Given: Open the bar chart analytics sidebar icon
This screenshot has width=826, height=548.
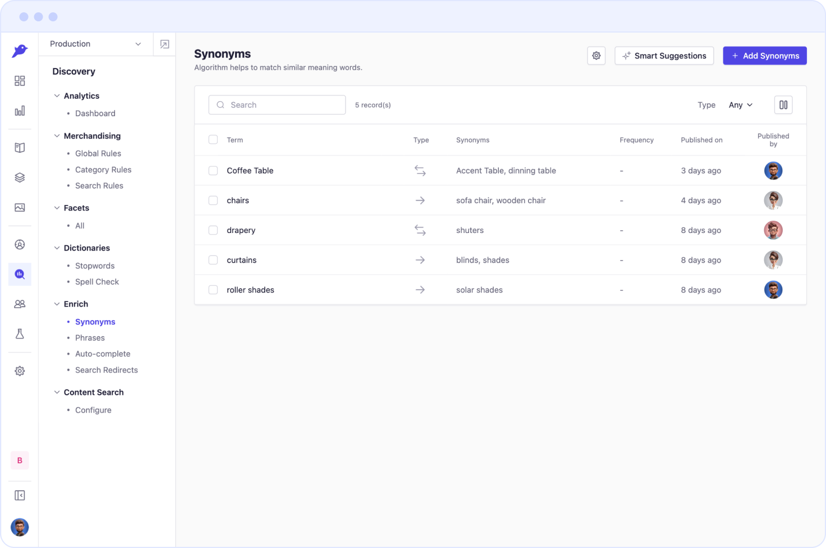Looking at the screenshot, I should [20, 111].
